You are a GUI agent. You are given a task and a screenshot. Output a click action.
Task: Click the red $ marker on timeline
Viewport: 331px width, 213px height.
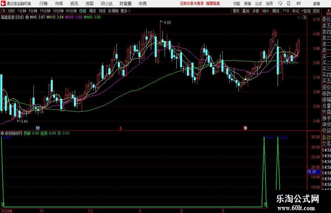121,128
